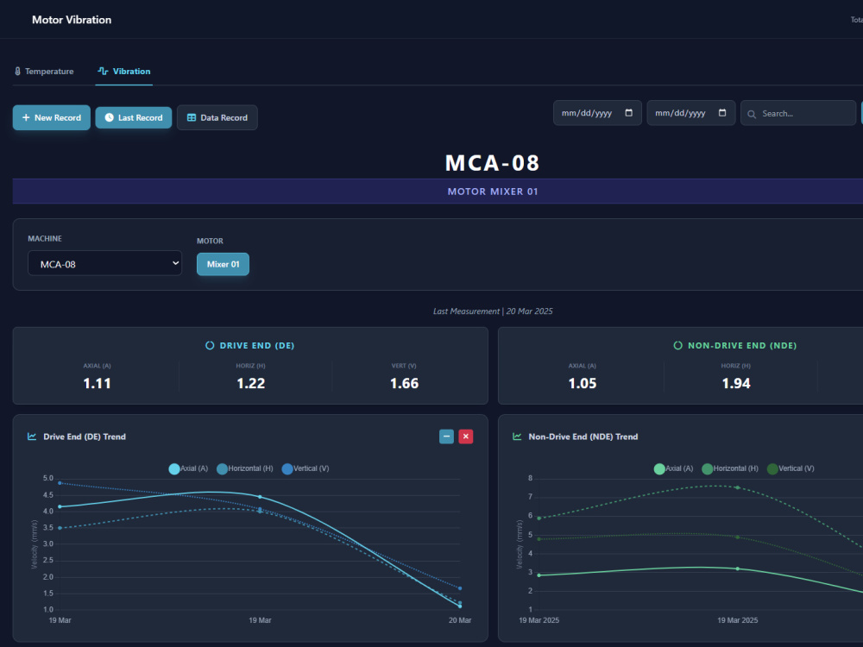Toggle Vertical (V) series in the DE Trend legend
The image size is (863, 647).
(x=306, y=468)
